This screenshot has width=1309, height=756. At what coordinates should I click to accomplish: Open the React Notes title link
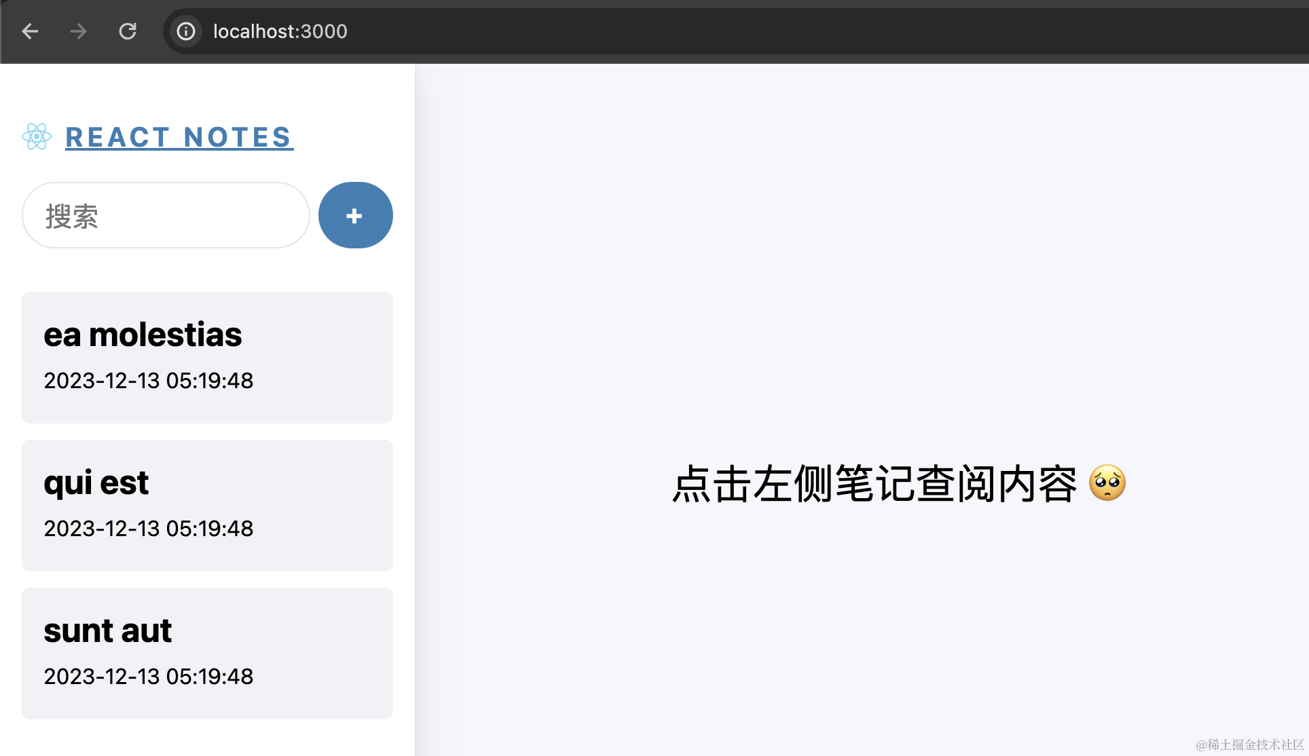179,137
